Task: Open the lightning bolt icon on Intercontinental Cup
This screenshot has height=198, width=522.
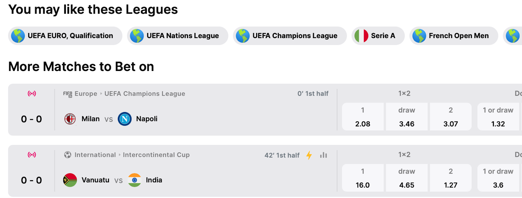Action: click(x=309, y=155)
